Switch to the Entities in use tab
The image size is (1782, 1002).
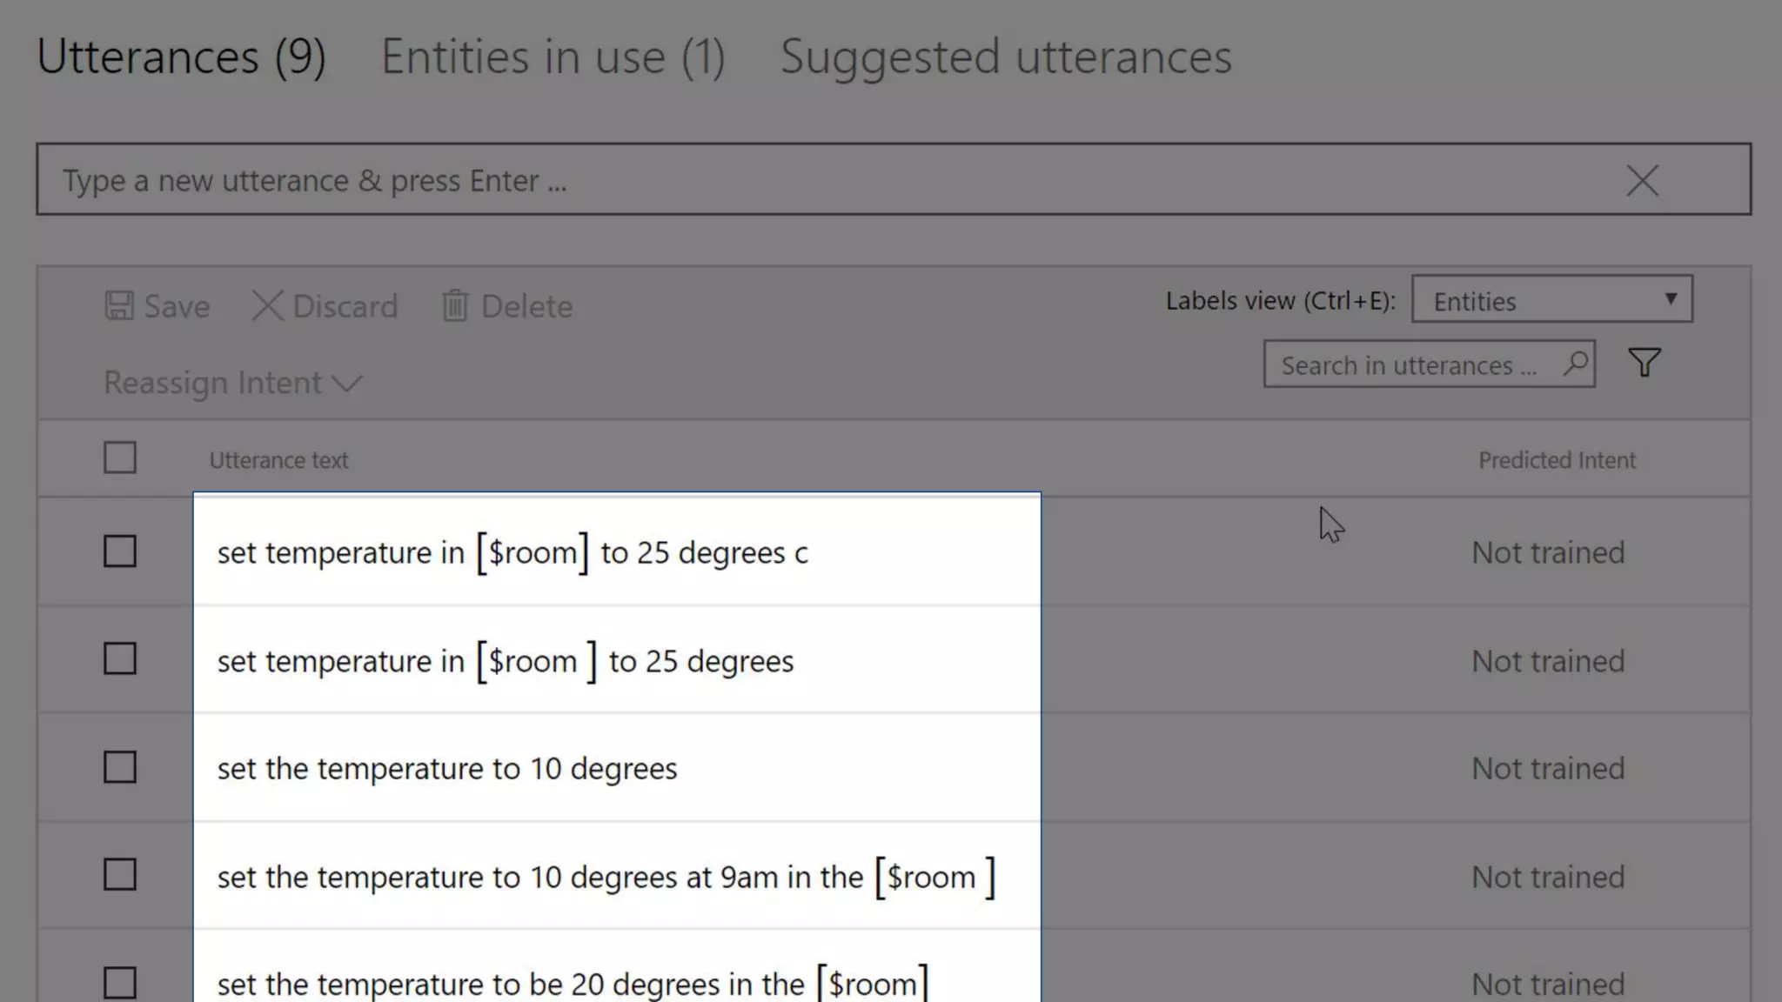point(553,57)
